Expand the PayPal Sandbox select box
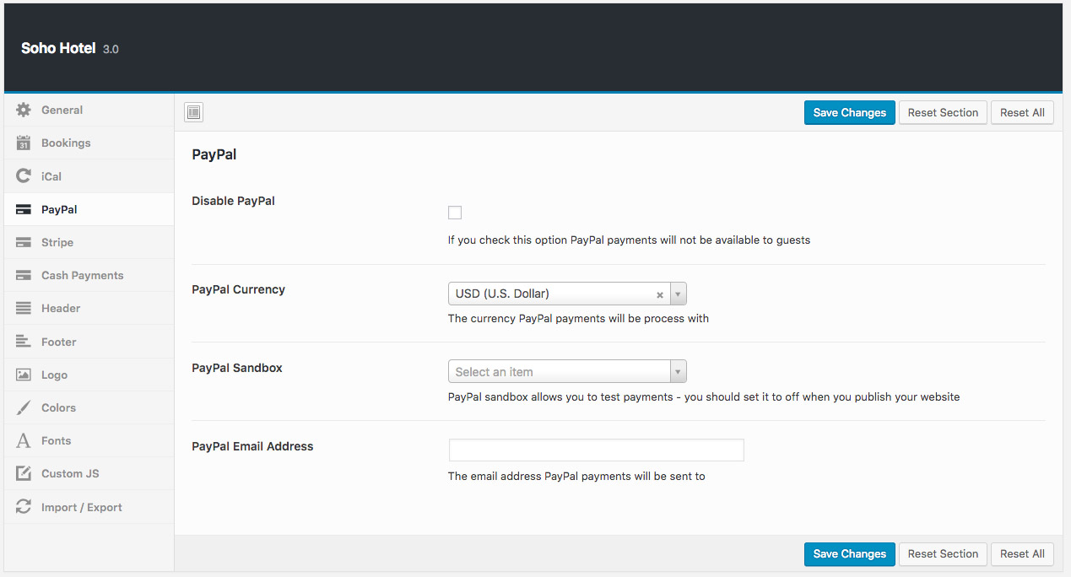 pyautogui.click(x=566, y=371)
